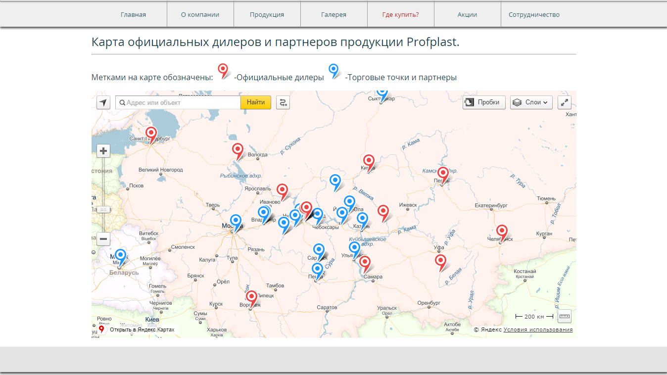This screenshot has width=667, height=375.
Task: Focus the Адрес или объект search field
Action: 178,102
